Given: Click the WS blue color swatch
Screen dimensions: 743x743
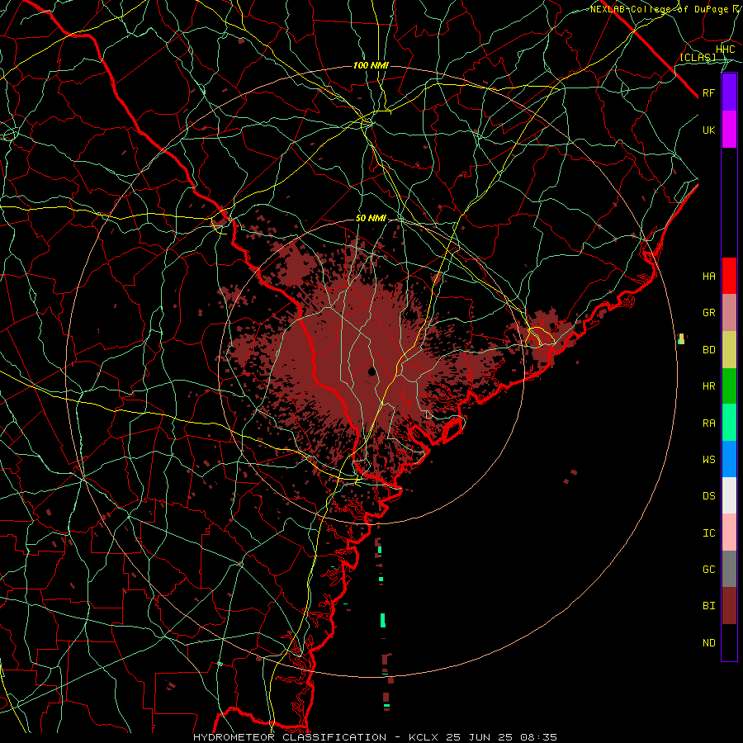Looking at the screenshot, I should [729, 459].
